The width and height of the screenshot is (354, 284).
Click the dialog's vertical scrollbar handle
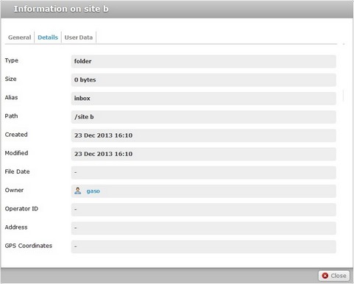point(343,96)
